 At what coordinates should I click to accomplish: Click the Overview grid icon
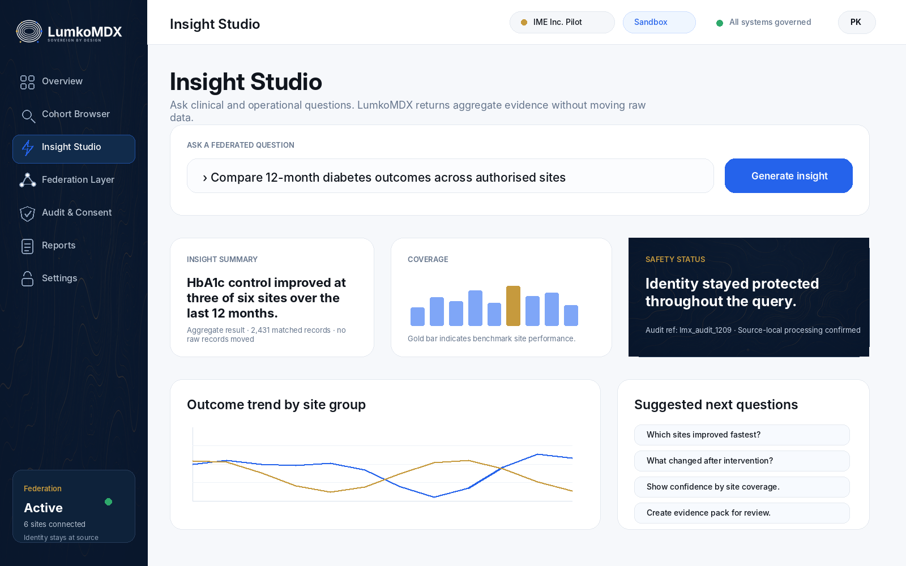(27, 82)
